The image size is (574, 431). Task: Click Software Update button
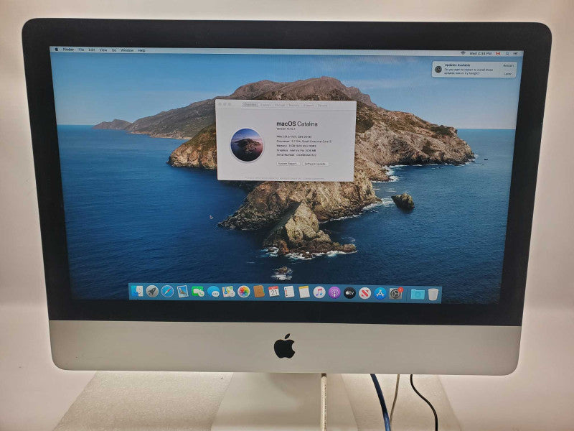tap(315, 164)
